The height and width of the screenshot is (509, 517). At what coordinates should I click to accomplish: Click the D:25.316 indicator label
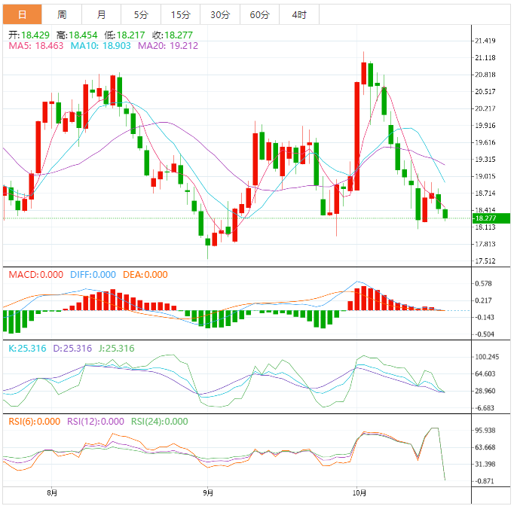[x=72, y=348]
